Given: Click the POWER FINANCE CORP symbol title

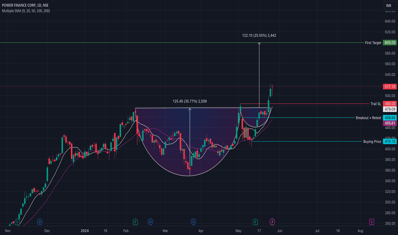Looking at the screenshot, I should click(25, 5).
